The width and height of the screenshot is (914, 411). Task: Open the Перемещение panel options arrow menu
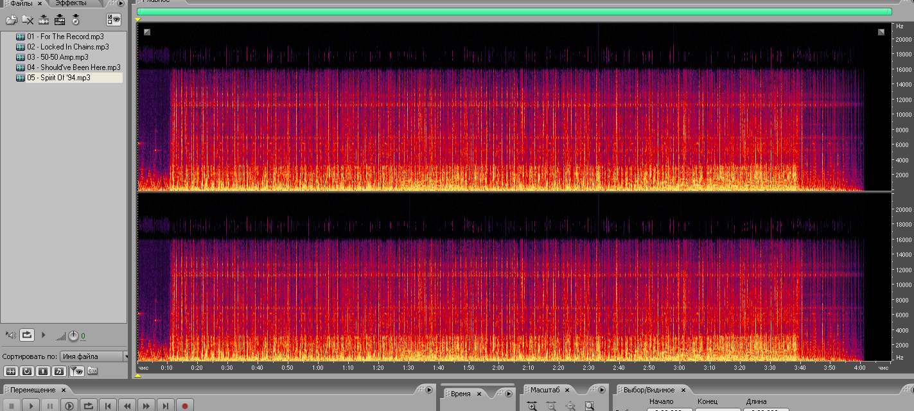click(429, 390)
